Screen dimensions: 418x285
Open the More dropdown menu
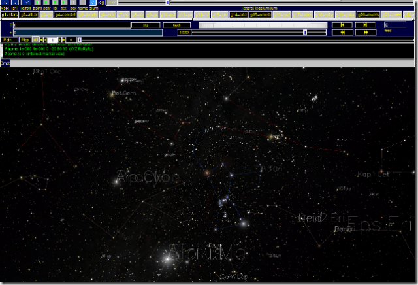tap(5, 8)
